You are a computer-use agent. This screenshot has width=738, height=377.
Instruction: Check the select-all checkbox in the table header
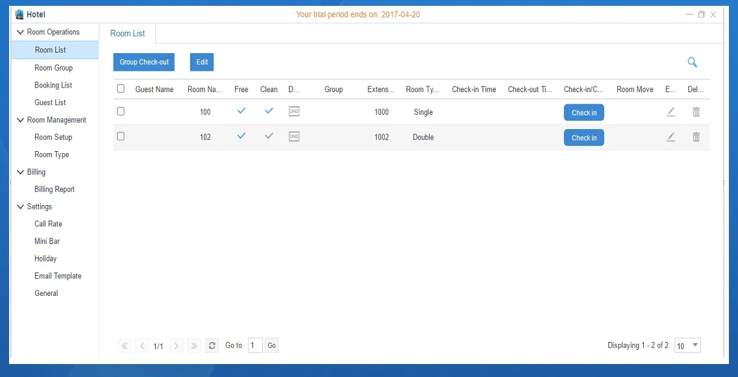click(121, 89)
